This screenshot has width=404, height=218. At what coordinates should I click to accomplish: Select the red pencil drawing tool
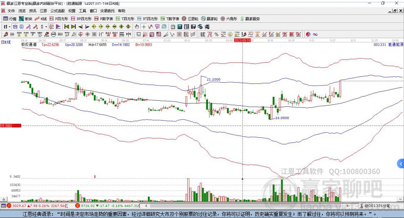[x=6, y=34]
